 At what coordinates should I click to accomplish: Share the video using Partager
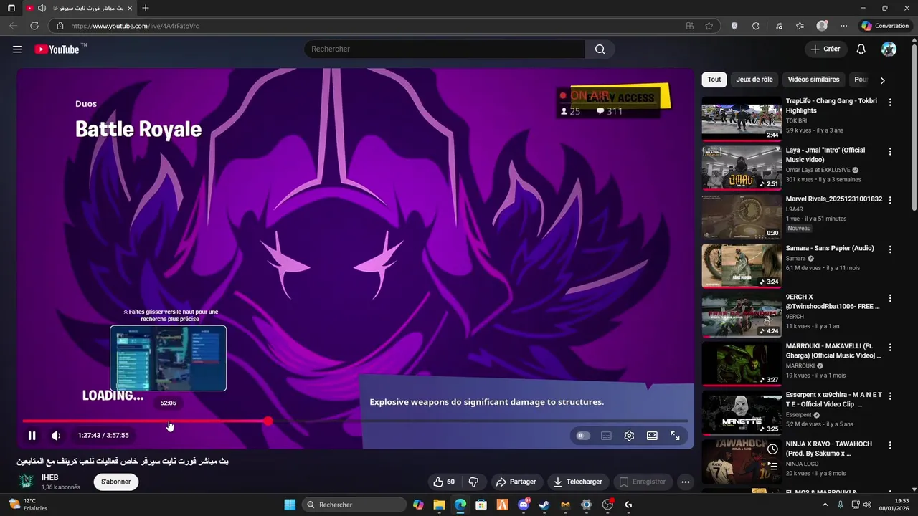coord(516,482)
